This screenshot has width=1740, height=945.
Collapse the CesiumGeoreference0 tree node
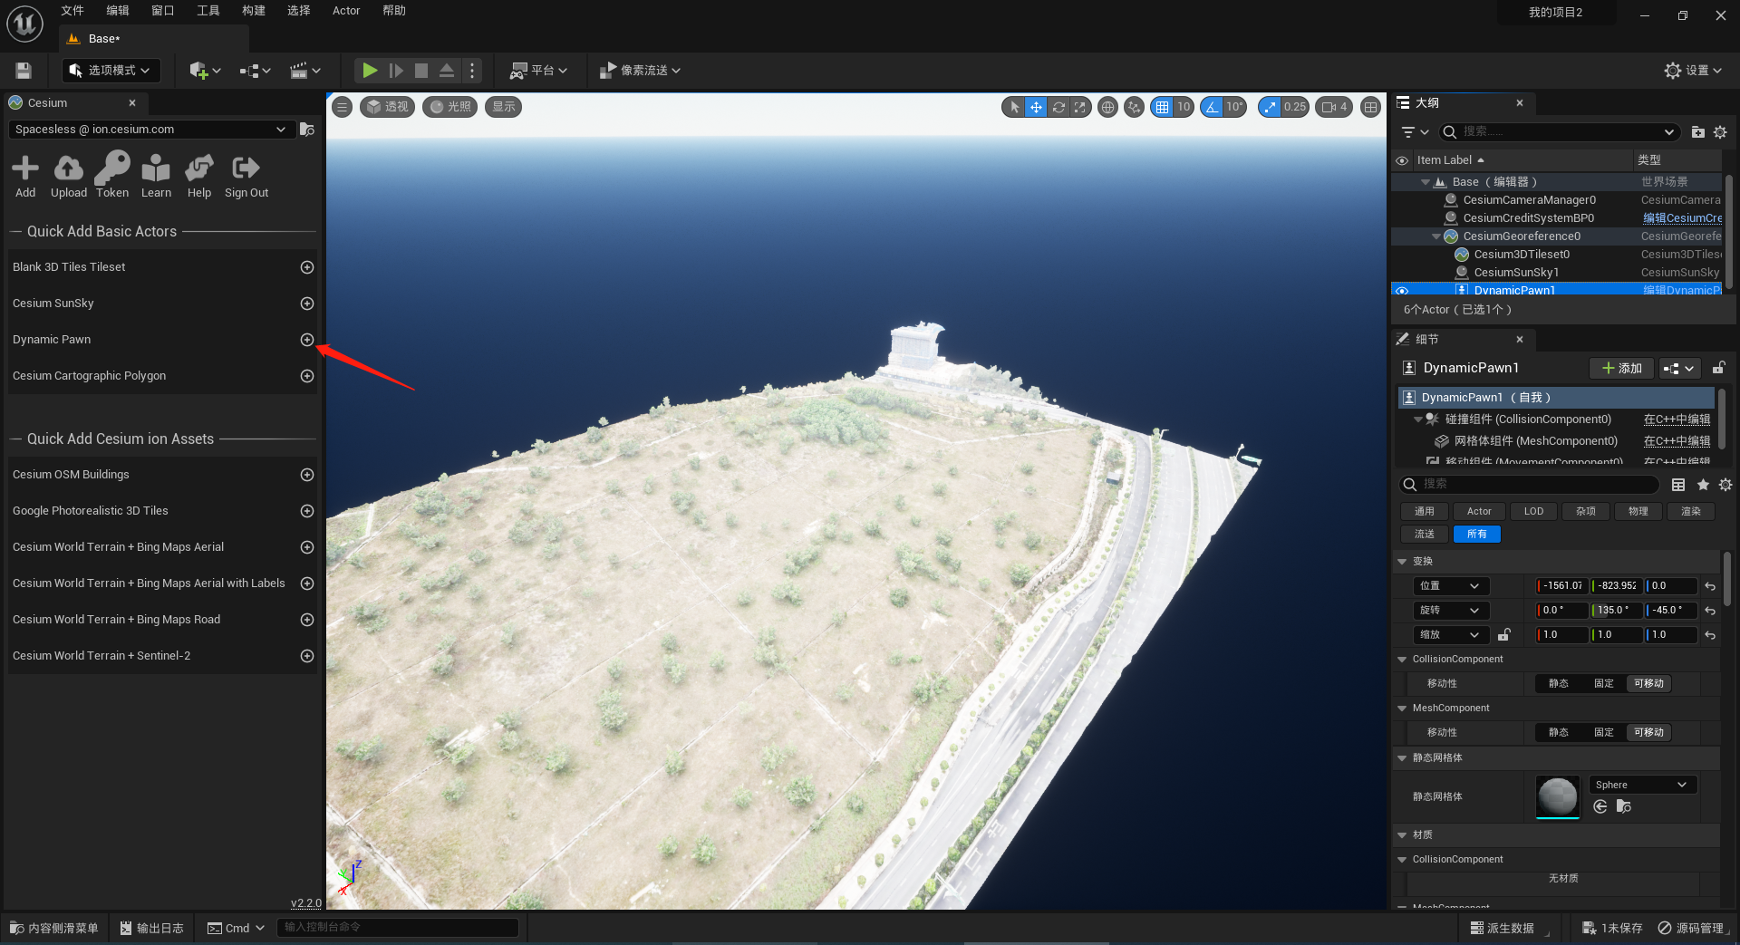click(x=1436, y=236)
